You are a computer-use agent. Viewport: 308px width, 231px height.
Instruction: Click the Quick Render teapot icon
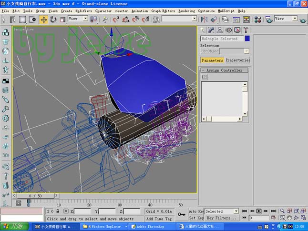pos(303,20)
